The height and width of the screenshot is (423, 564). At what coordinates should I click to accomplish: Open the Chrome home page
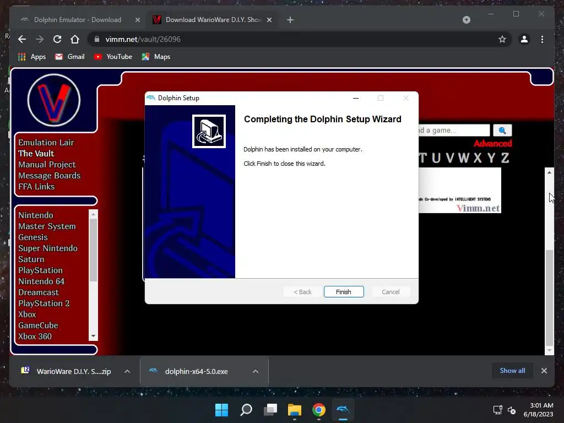[75, 39]
